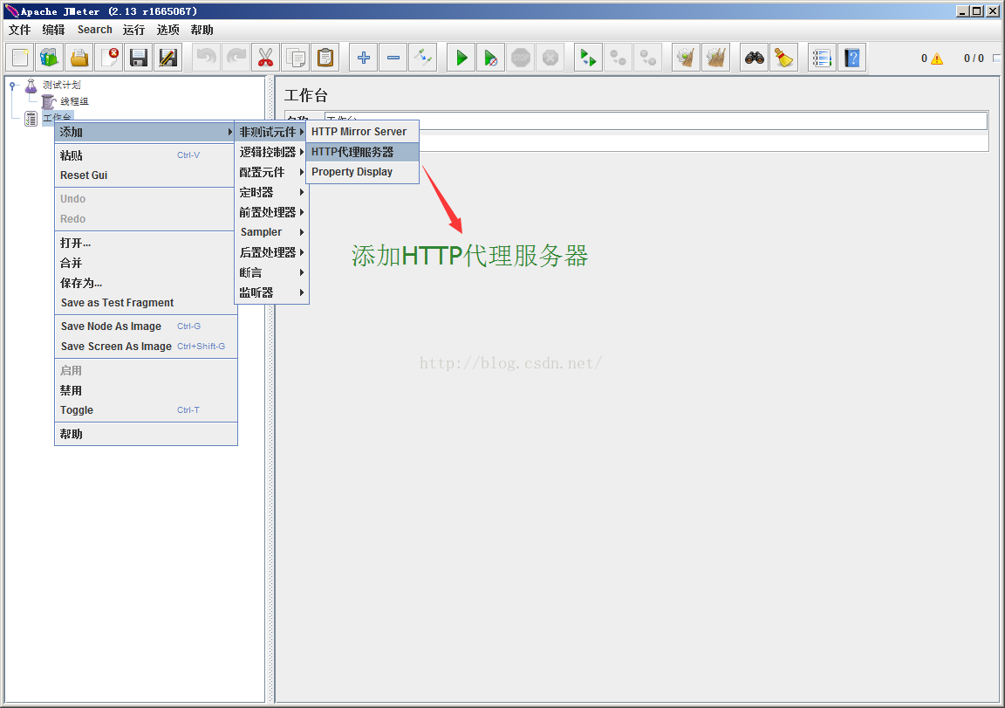This screenshot has width=1005, height=708.
Task: Select 合并 in context menu
Action: coord(146,263)
